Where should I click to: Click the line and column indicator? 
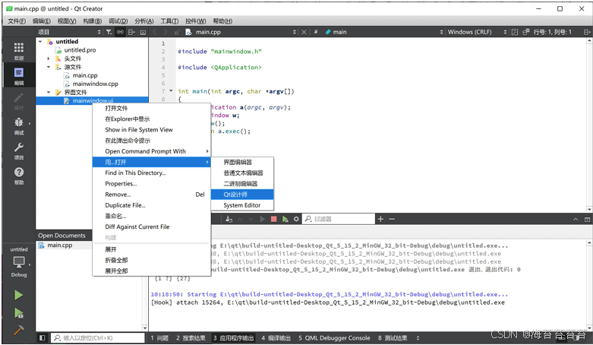pyautogui.click(x=553, y=32)
